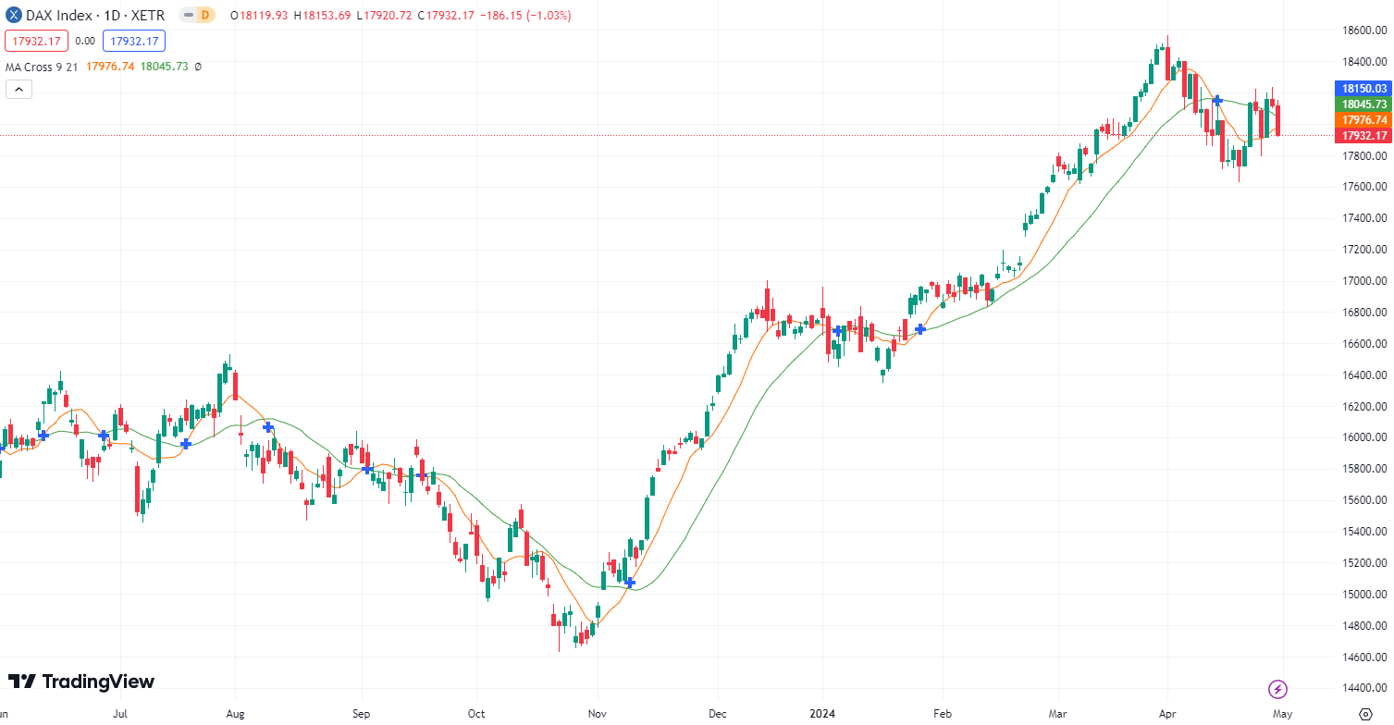This screenshot has height=725, width=1394.
Task: Click the 17000.00 price scale label
Action: [x=1364, y=281]
